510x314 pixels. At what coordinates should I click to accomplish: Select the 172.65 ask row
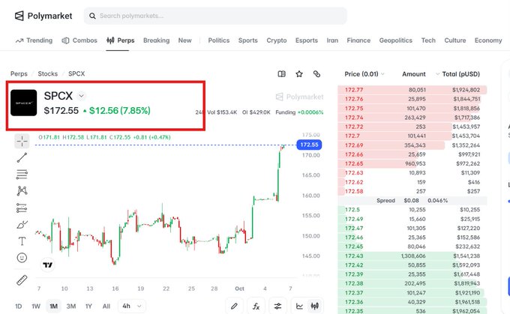(412, 163)
